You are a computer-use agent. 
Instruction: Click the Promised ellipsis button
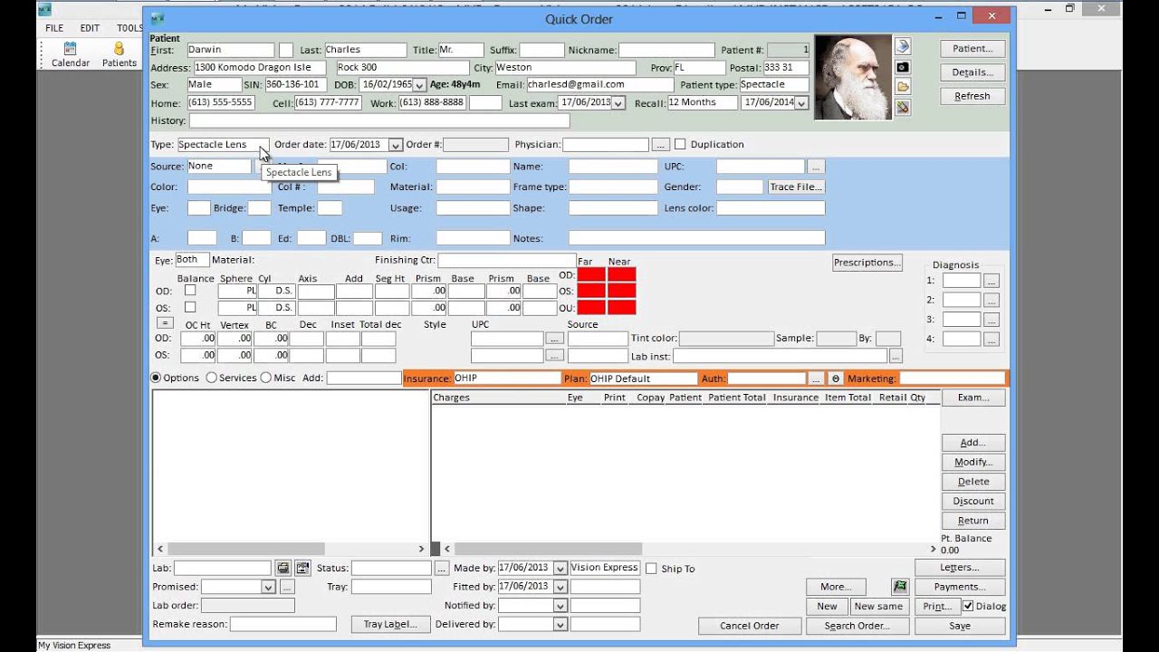point(286,587)
